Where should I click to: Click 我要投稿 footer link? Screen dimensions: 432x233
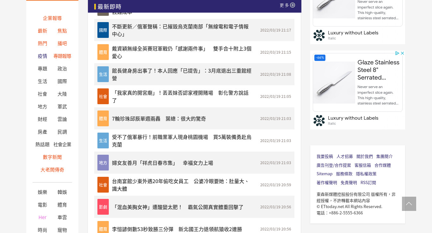pos(325,157)
